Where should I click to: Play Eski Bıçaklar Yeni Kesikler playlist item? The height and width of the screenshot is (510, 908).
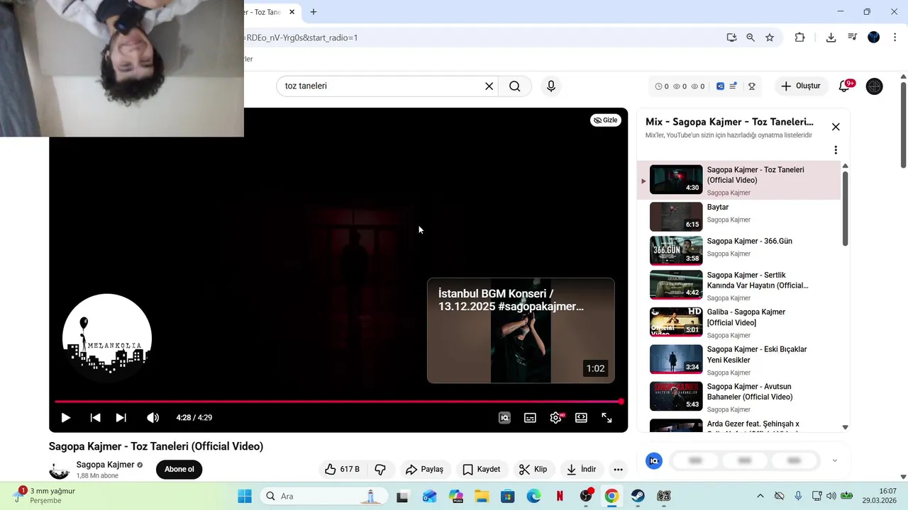(739, 359)
